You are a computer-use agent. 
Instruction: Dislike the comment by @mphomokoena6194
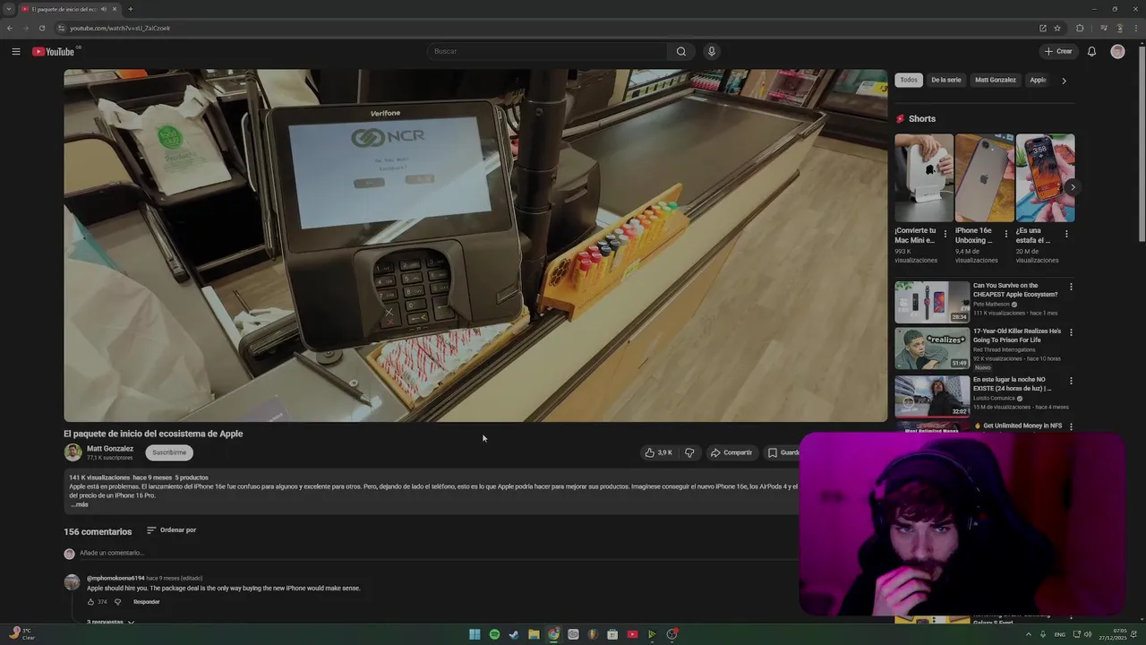click(x=117, y=601)
